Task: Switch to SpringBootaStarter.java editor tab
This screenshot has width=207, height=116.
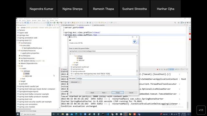Action: pos(69,25)
